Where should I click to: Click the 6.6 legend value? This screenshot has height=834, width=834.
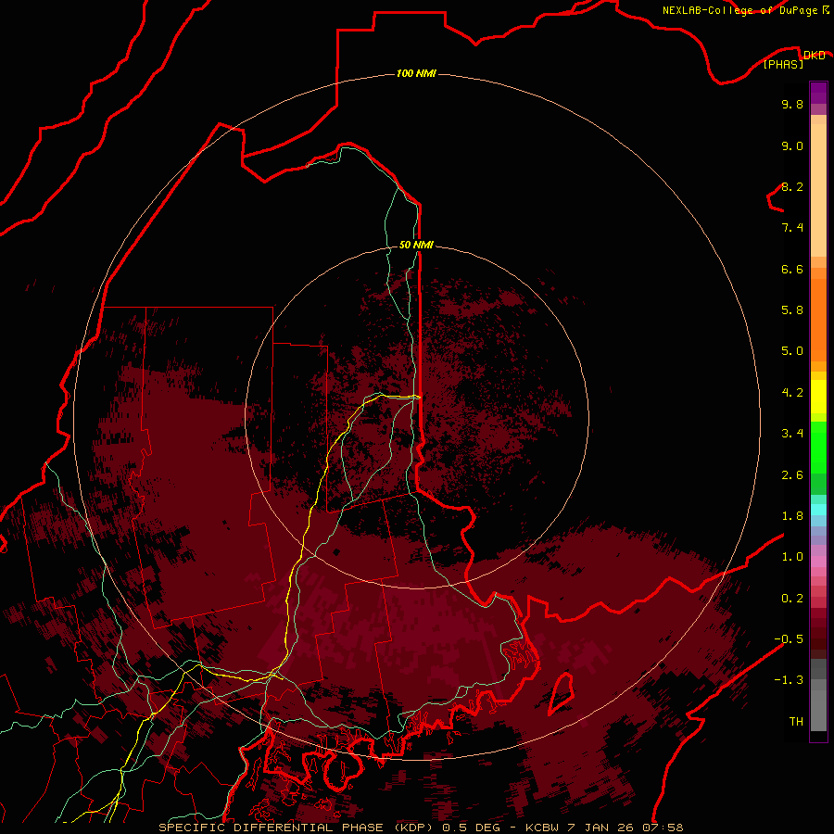(792, 269)
